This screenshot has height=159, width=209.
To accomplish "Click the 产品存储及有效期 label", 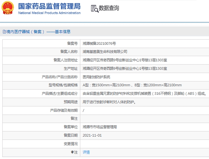I will [x=64, y=110].
